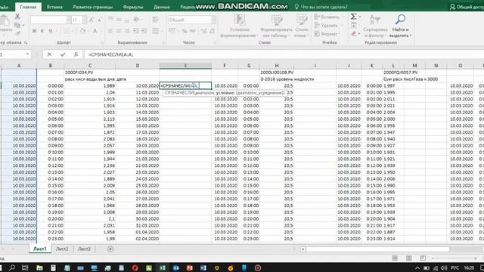Viewport: 484px width, 272px height.
Task: Open sheet tab Лист2
Action: (x=62, y=249)
